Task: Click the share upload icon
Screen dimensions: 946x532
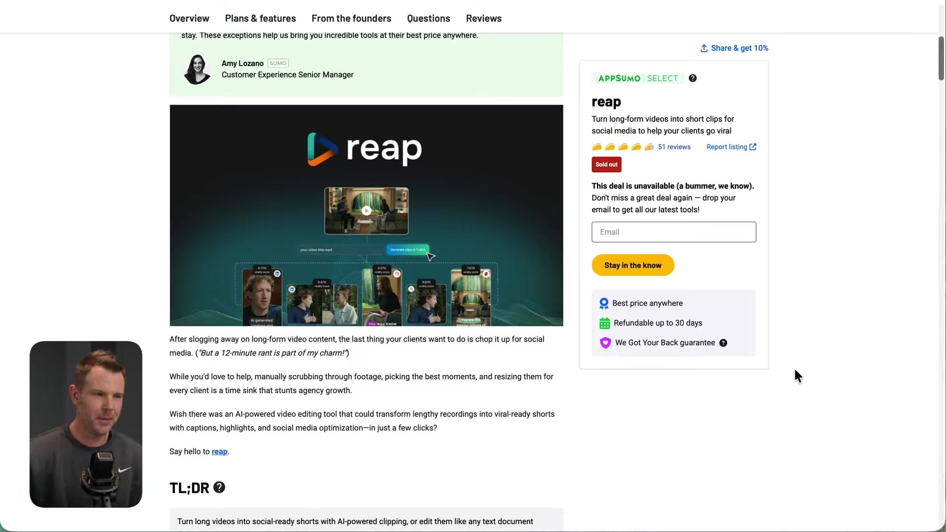Action: (704, 48)
